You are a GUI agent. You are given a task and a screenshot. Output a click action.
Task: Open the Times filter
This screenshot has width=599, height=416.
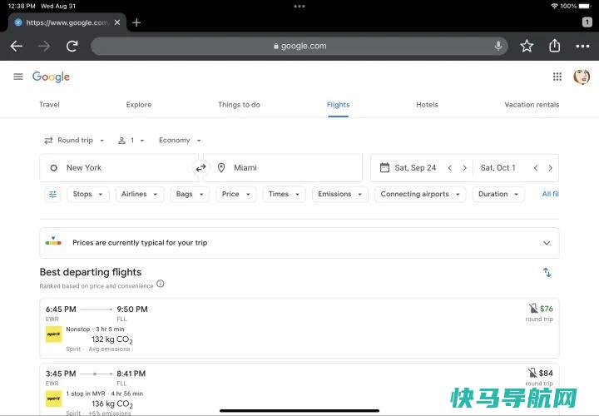point(284,194)
